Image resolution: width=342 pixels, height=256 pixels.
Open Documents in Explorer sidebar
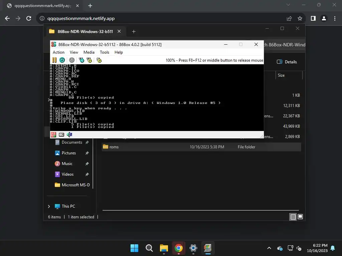point(72,142)
